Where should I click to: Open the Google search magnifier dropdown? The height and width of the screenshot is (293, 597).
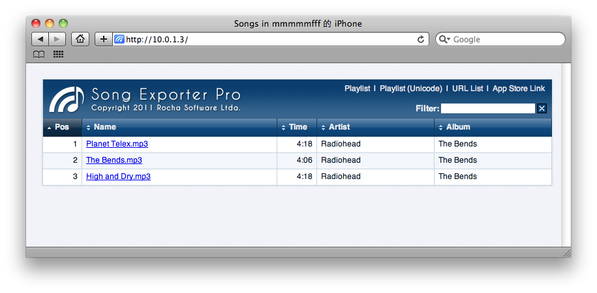[x=444, y=39]
